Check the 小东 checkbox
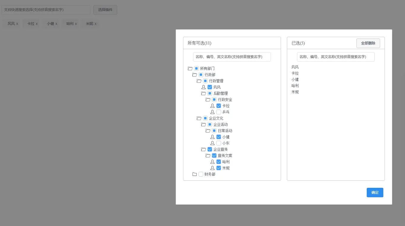Viewport: 405px width, 226px height. coord(219,143)
